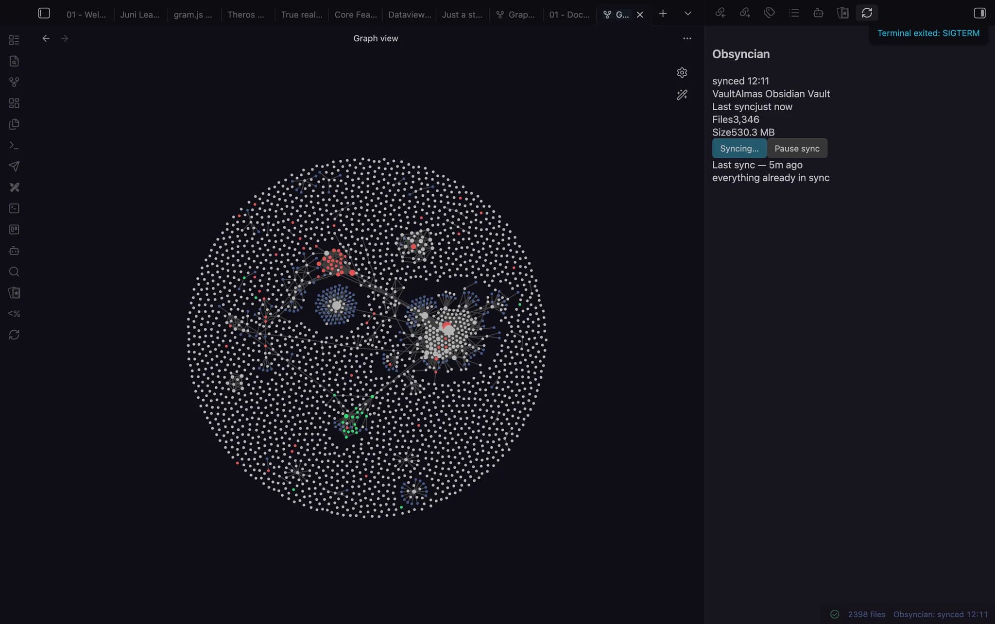
Task: Open the grid dashboard icon in the ribbon
Action: pyautogui.click(x=14, y=103)
